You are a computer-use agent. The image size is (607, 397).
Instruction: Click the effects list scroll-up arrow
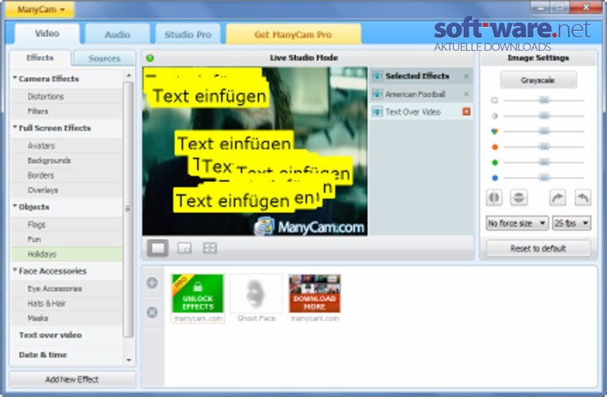(129, 75)
